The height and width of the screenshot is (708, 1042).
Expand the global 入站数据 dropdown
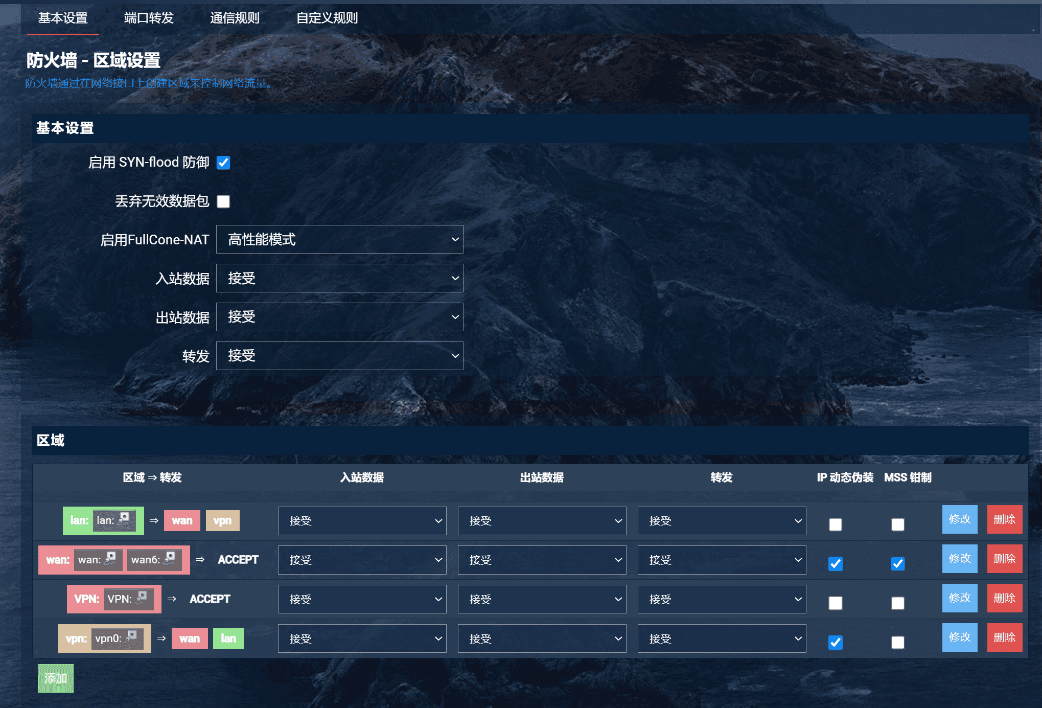339,278
